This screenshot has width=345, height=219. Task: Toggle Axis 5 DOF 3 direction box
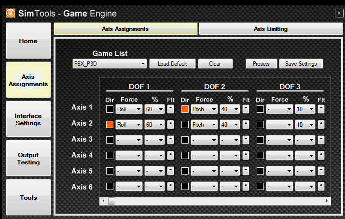(x=260, y=171)
